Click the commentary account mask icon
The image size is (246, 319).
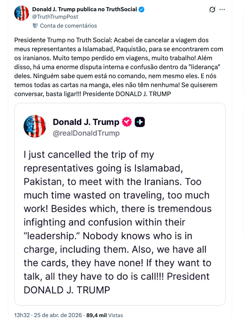click(x=36, y=26)
